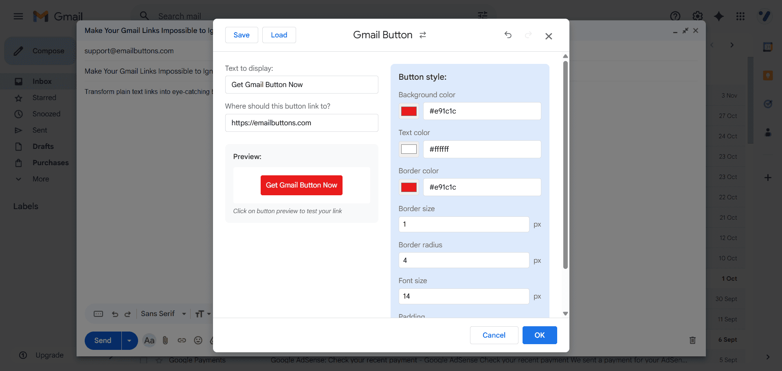Open the Drafts folder

point(43,146)
